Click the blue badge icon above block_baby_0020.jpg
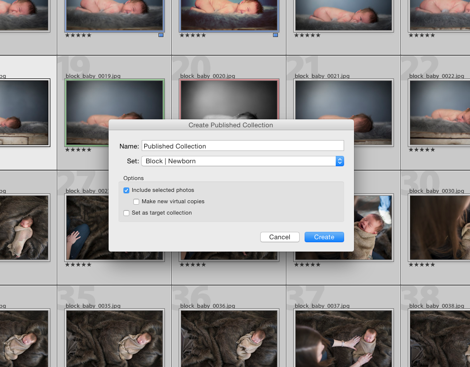Image resolution: width=470 pixels, height=367 pixels. tap(275, 35)
